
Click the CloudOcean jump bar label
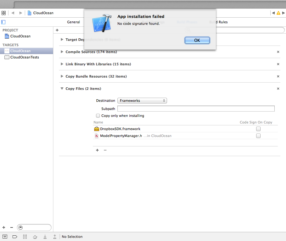point(43,13)
